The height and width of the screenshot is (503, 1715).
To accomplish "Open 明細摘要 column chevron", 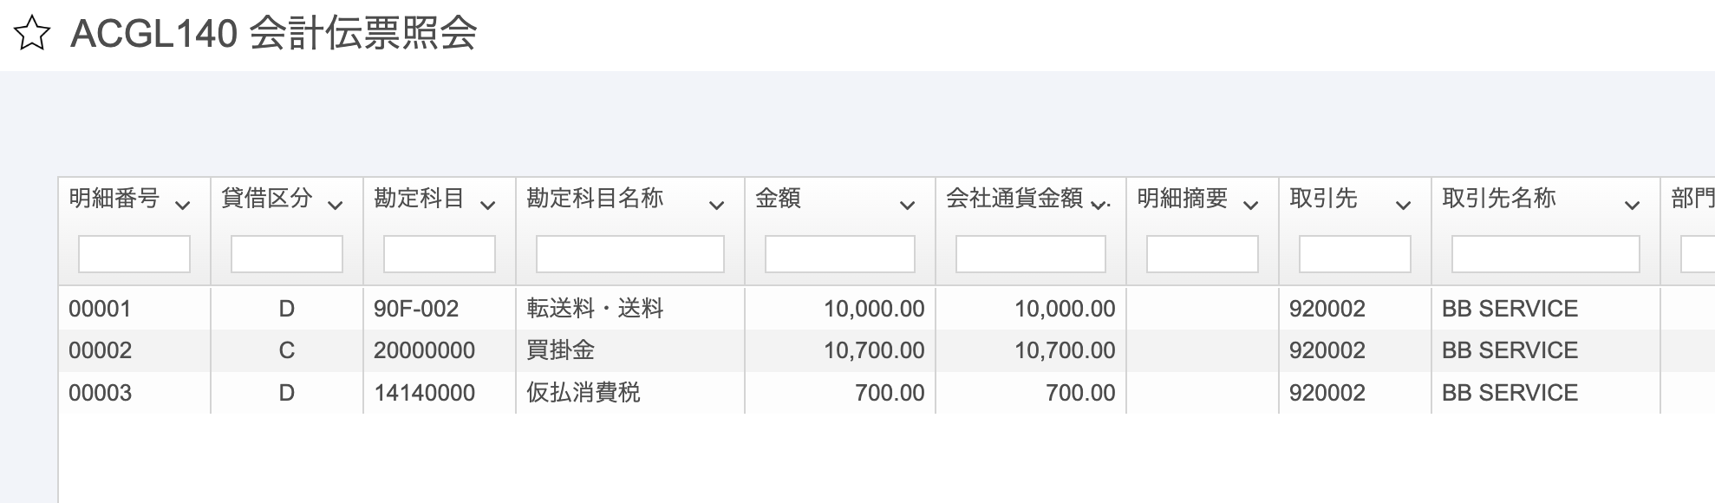I will 1250,206.
